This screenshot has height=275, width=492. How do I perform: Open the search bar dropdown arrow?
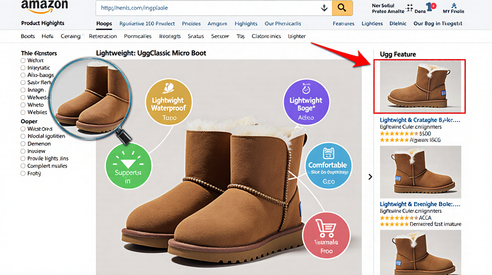[x=324, y=8]
